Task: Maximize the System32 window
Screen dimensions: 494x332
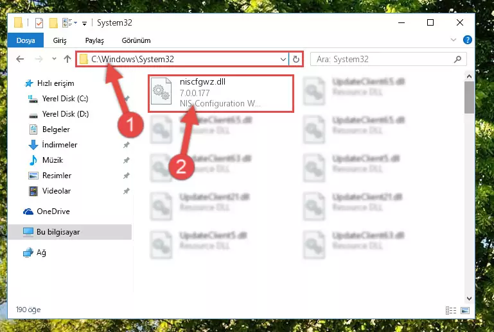Action: 430,22
